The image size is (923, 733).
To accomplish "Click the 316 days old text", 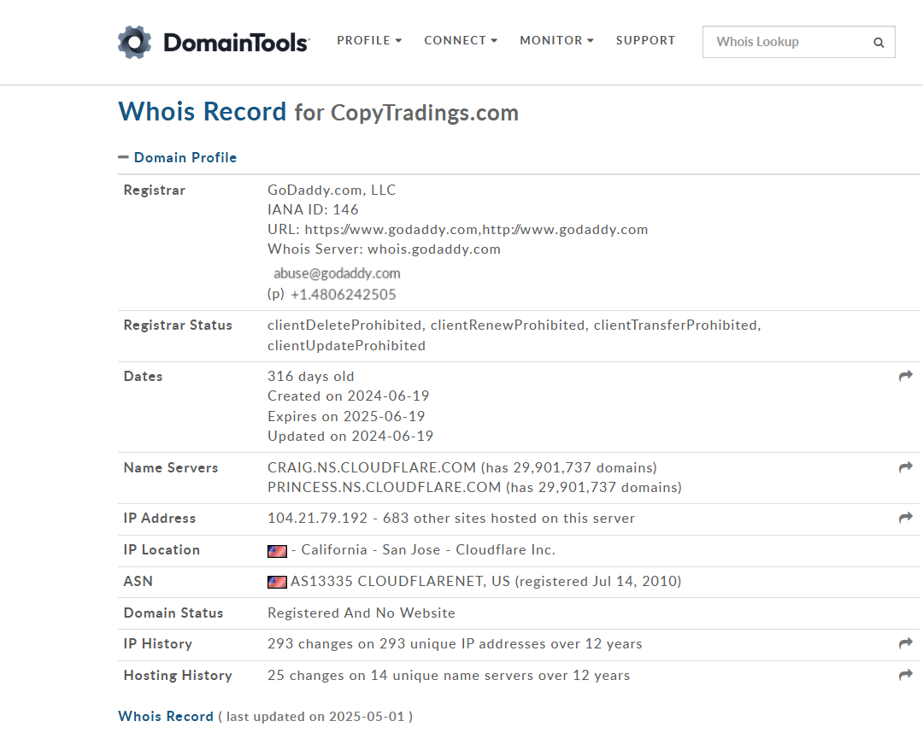I will [x=311, y=377].
